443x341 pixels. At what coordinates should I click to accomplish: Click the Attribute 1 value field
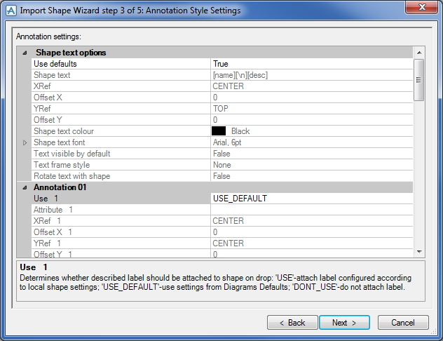(x=311, y=210)
